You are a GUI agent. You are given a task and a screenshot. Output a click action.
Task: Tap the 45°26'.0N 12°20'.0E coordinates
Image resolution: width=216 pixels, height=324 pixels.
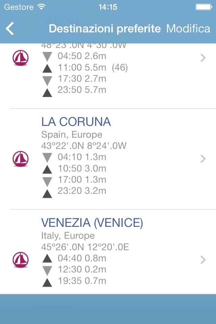[x=85, y=247]
